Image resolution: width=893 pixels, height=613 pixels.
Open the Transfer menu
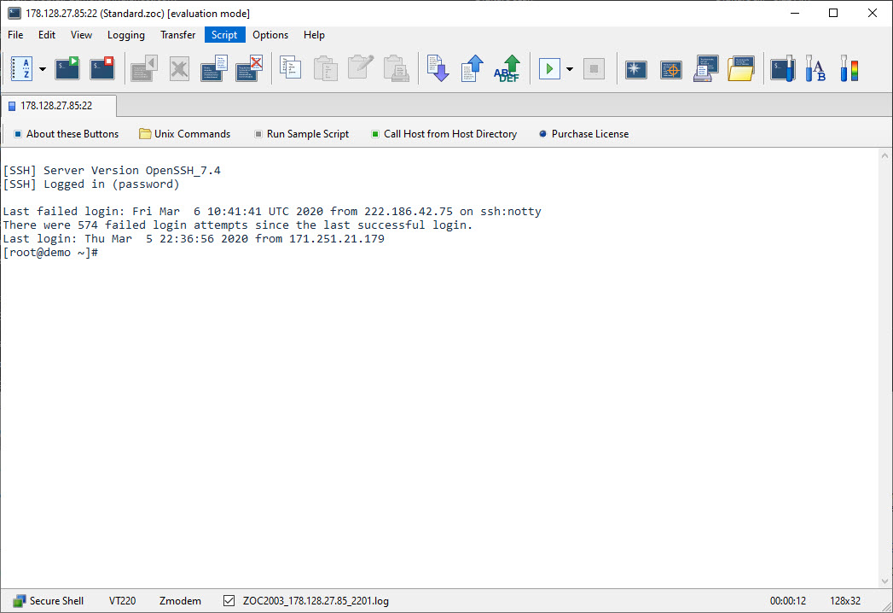pyautogui.click(x=177, y=35)
